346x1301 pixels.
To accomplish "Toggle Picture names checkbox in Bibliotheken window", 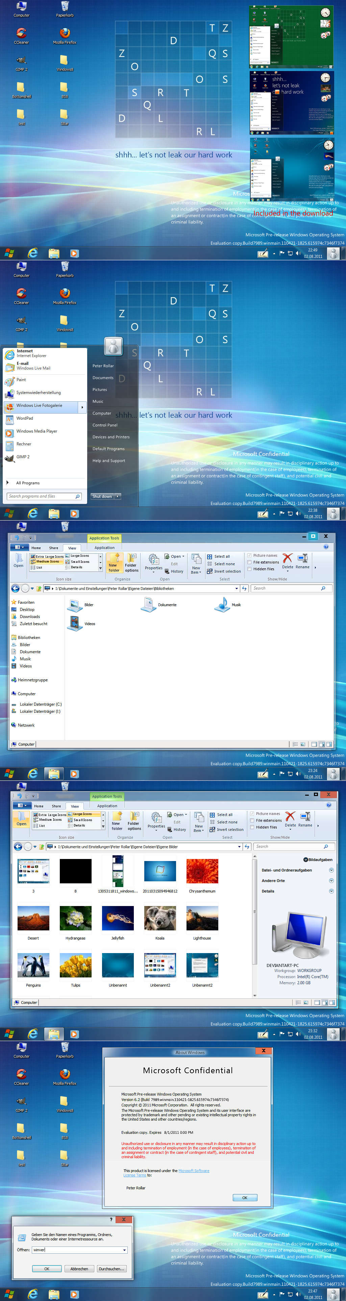I will coord(249,555).
